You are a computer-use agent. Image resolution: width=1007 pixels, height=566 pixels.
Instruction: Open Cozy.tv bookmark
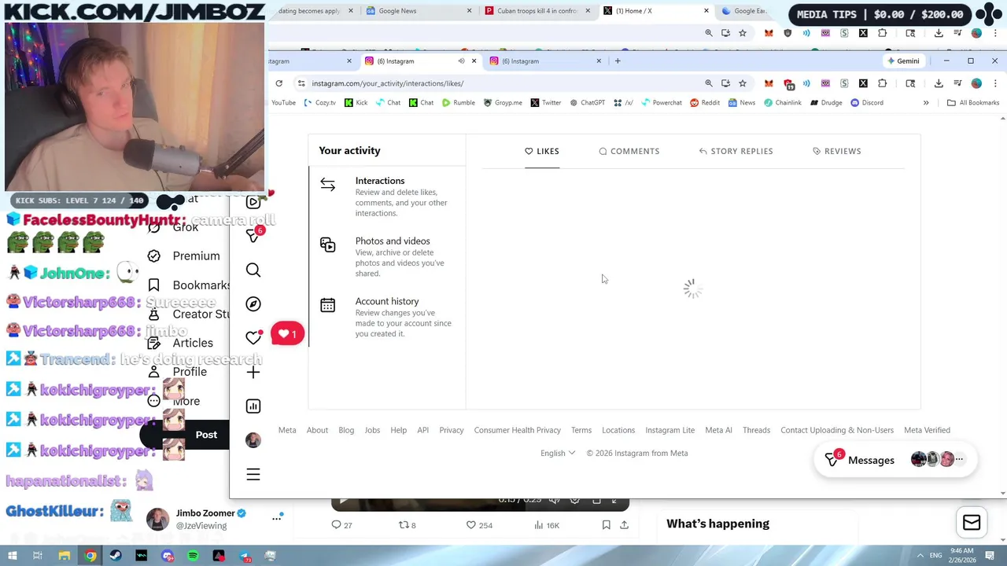319,103
